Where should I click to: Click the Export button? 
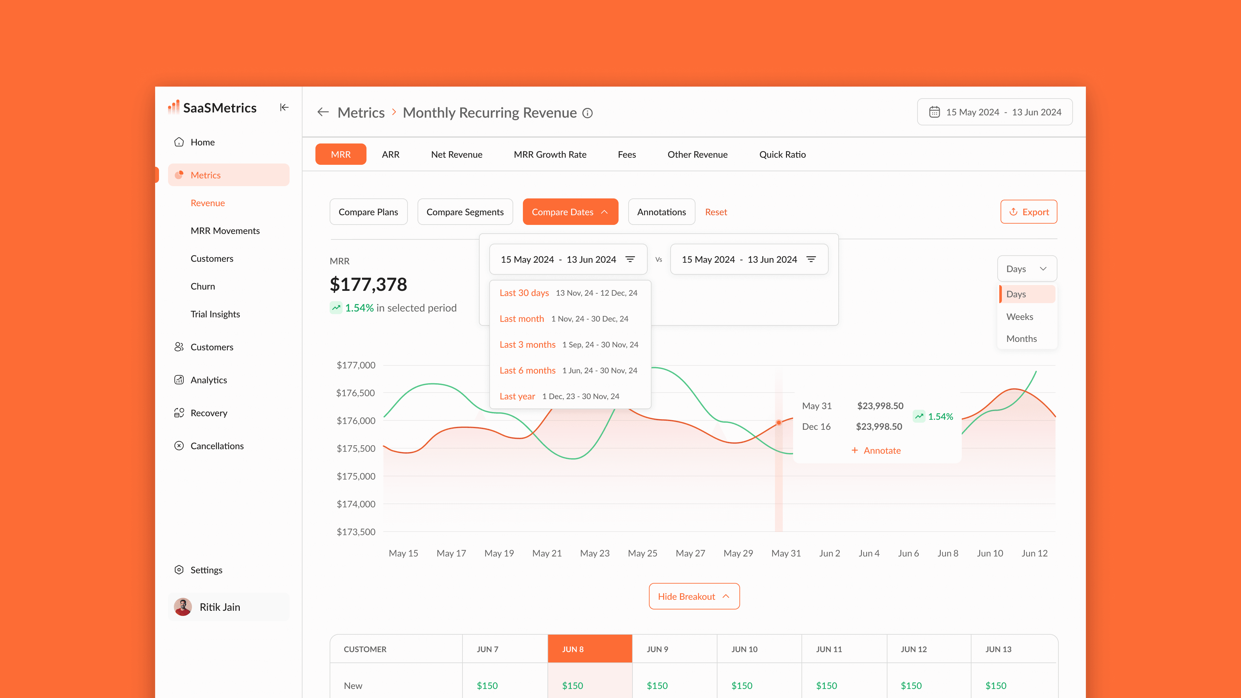tap(1029, 212)
